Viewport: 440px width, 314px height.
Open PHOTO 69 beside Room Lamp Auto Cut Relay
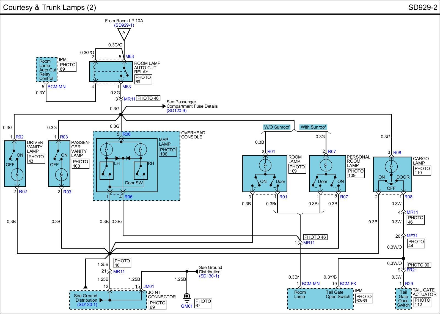click(x=143, y=79)
